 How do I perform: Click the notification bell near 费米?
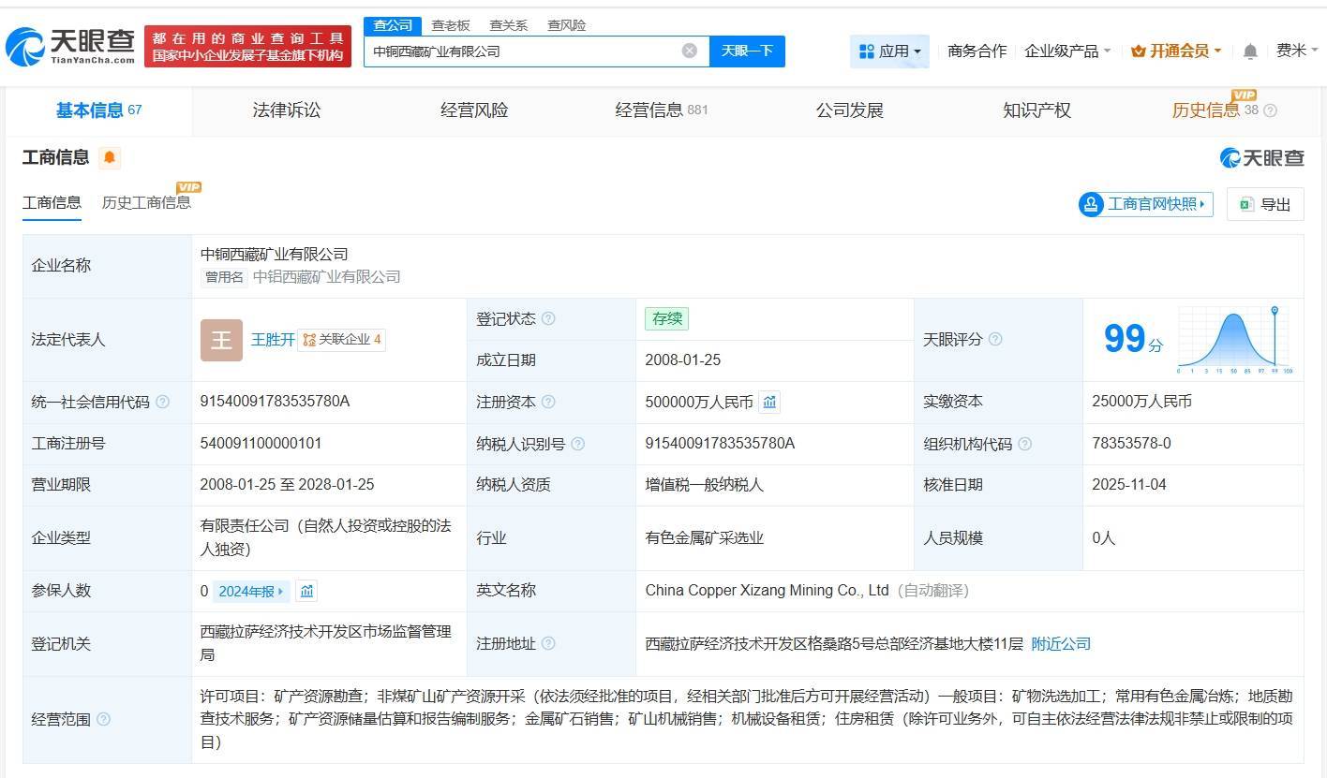point(1249,51)
